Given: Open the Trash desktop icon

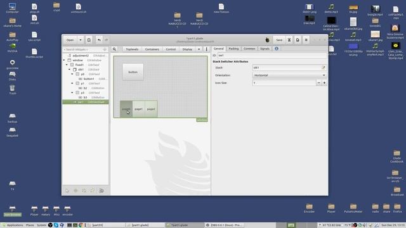Looking at the screenshot, I should pos(13,89).
